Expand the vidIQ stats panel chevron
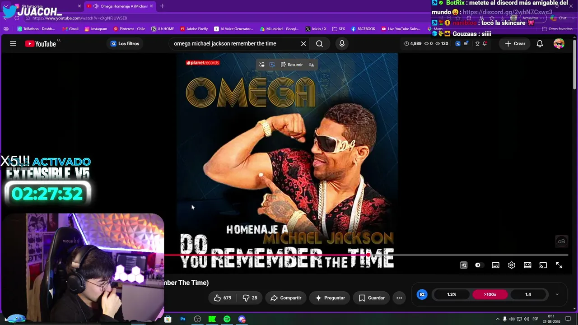The height and width of the screenshot is (325, 578). [x=557, y=295]
